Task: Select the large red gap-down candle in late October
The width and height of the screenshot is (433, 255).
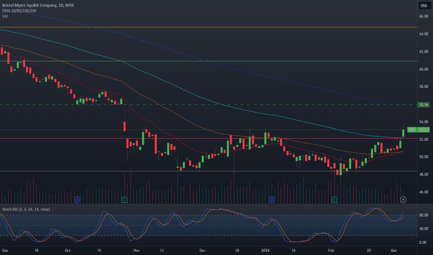Action: pyautogui.click(x=124, y=126)
